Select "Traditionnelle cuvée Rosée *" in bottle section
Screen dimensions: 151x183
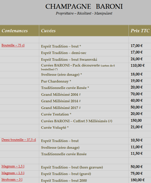click(65, 88)
